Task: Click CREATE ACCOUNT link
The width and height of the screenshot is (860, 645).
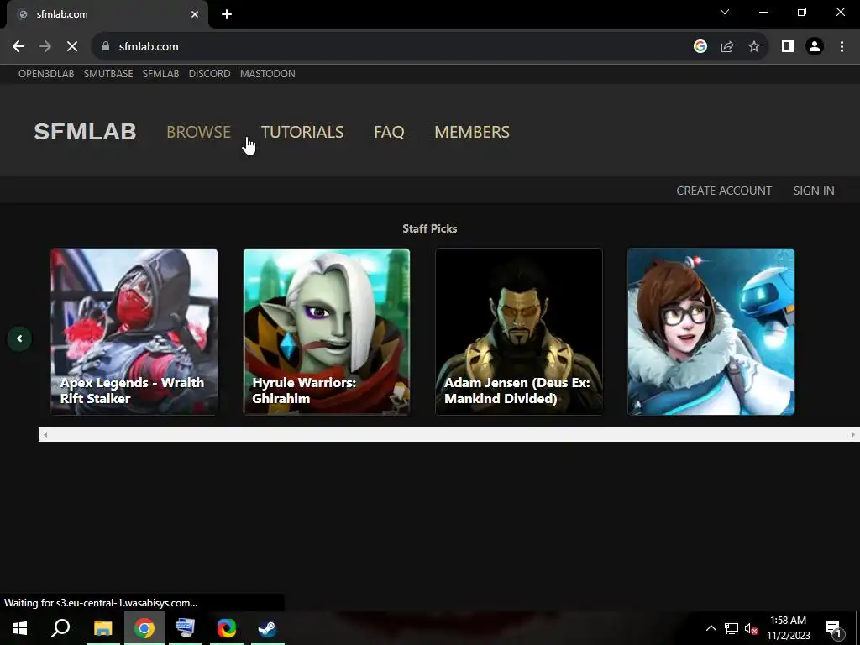Action: pyautogui.click(x=724, y=191)
